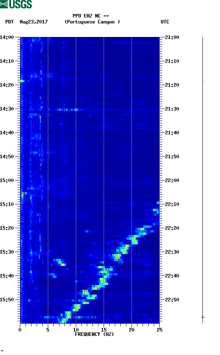Click the bright spot near 14:18 at 0 Hz
This screenshot has width=220, height=355.
(22, 81)
